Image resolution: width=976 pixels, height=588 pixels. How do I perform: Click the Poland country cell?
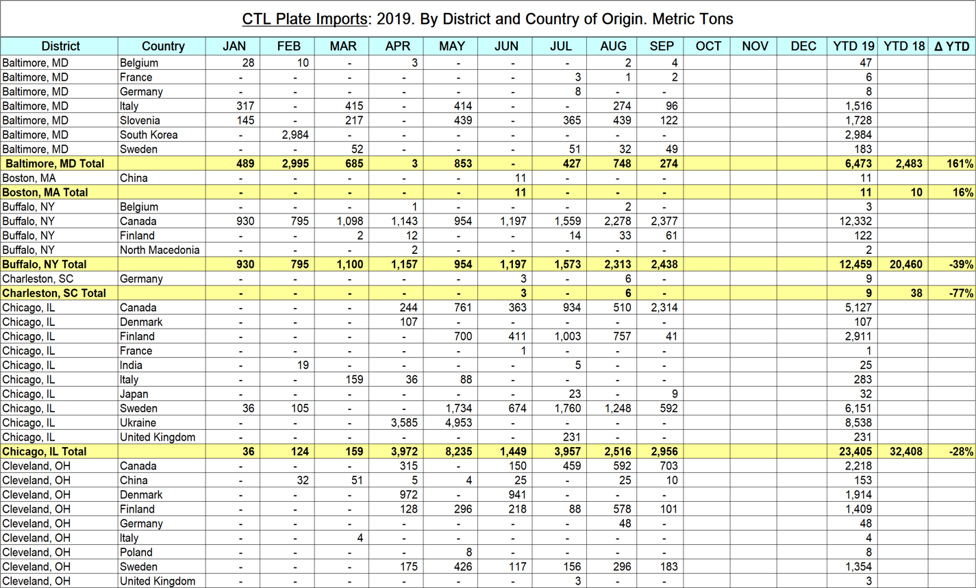pos(136,552)
